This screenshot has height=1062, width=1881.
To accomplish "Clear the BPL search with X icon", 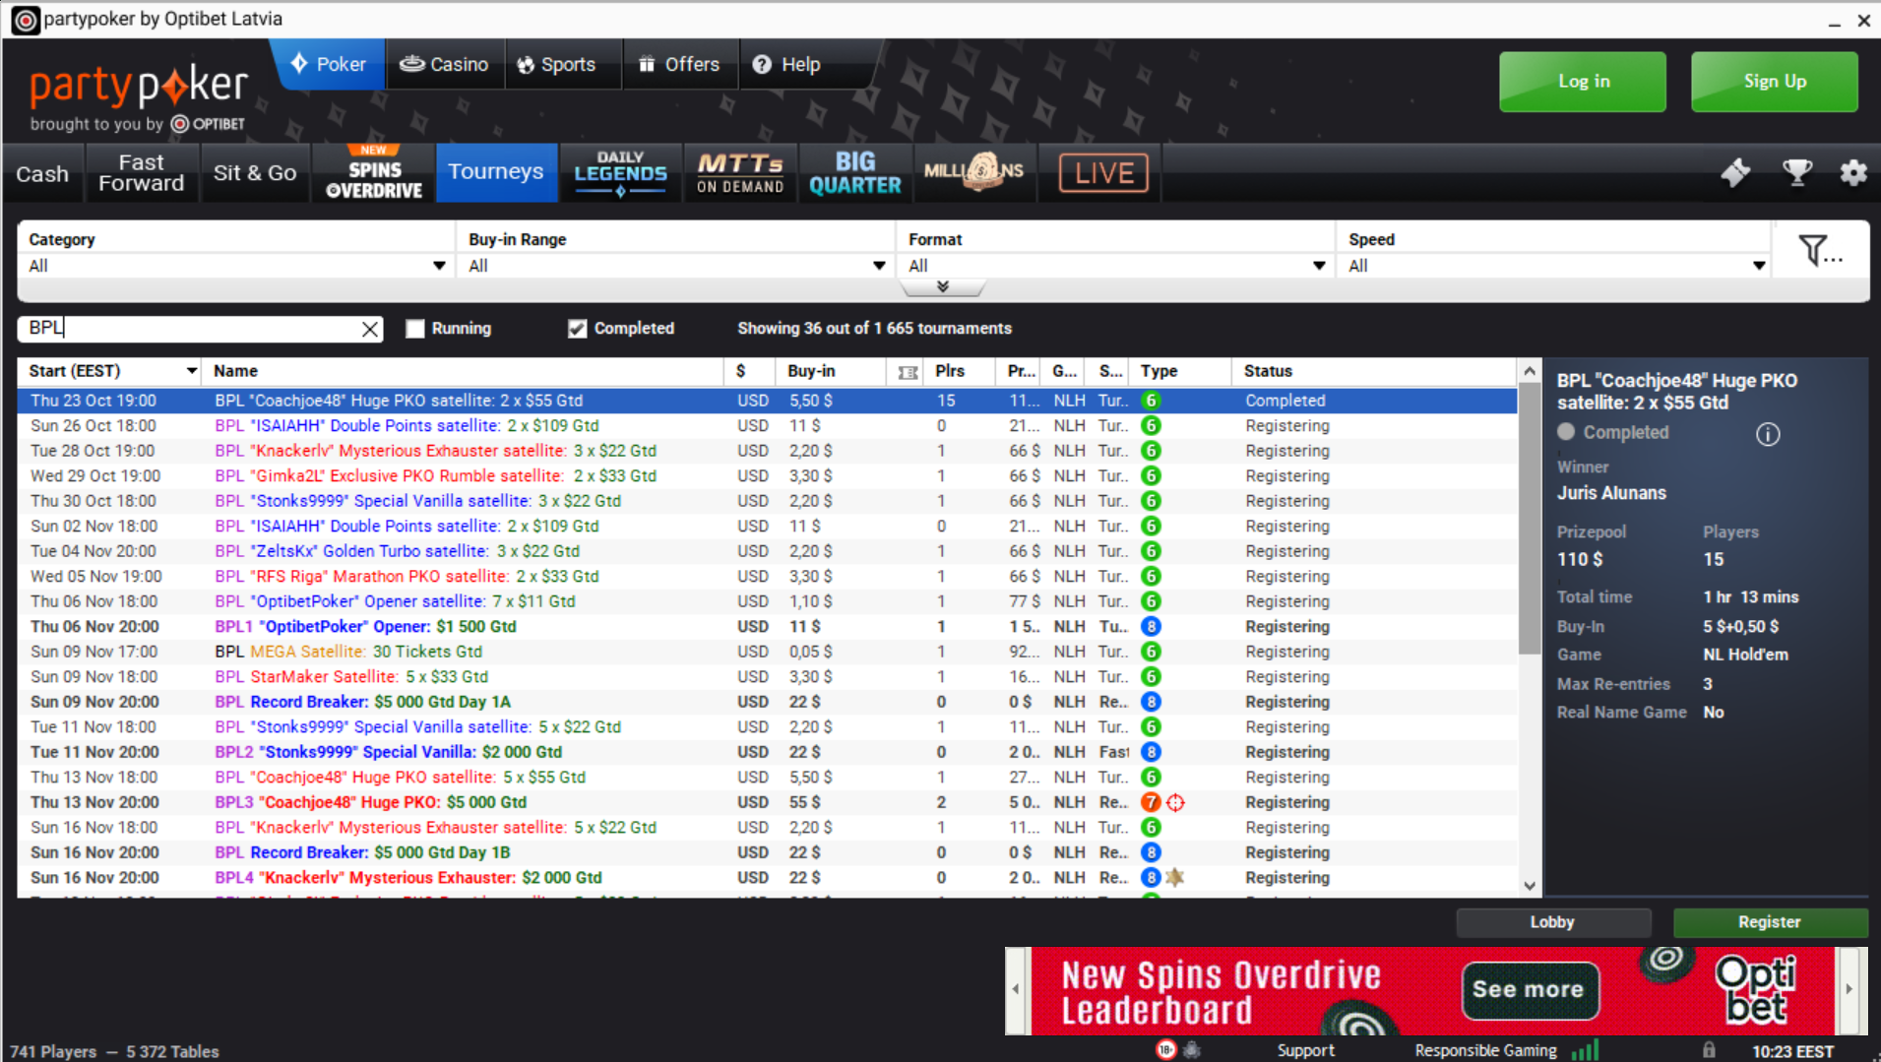I will tap(370, 330).
